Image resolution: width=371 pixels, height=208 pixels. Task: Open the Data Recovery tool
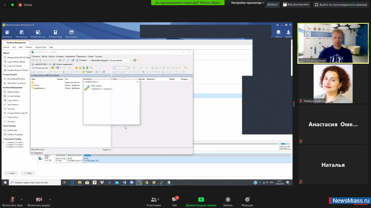click(21, 34)
